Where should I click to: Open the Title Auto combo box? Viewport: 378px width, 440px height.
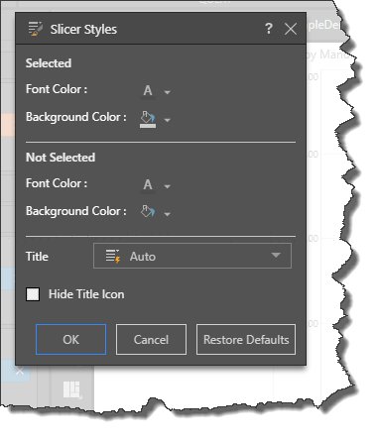[x=192, y=256]
